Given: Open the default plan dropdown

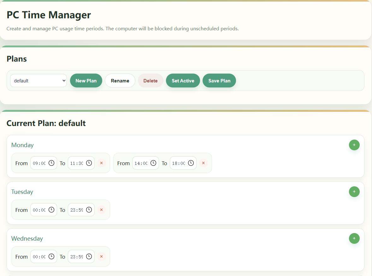Looking at the screenshot, I should (38, 81).
